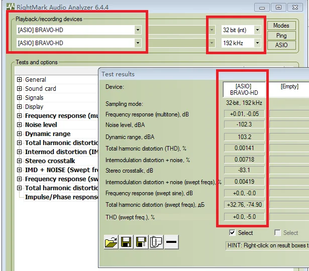Expand the General options tree node
This screenshot has width=309, height=271.
(20, 80)
